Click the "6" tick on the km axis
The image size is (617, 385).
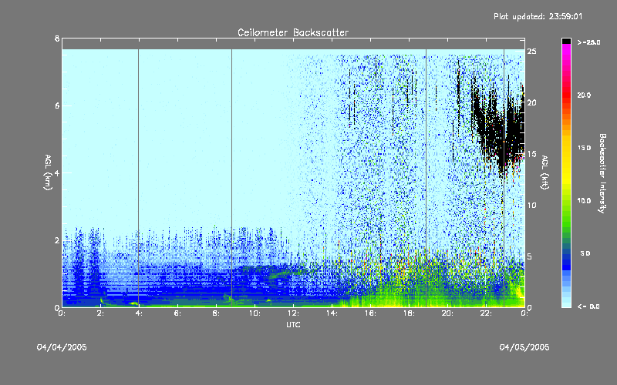[57, 105]
